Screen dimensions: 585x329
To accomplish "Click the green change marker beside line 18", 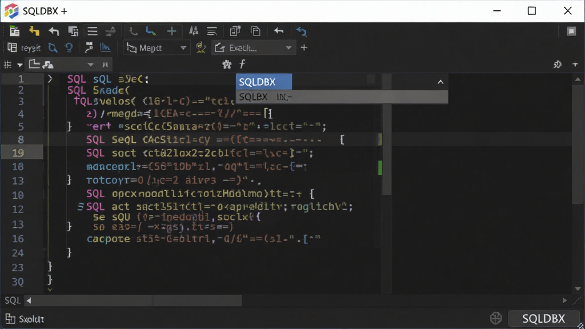I will (x=380, y=167).
